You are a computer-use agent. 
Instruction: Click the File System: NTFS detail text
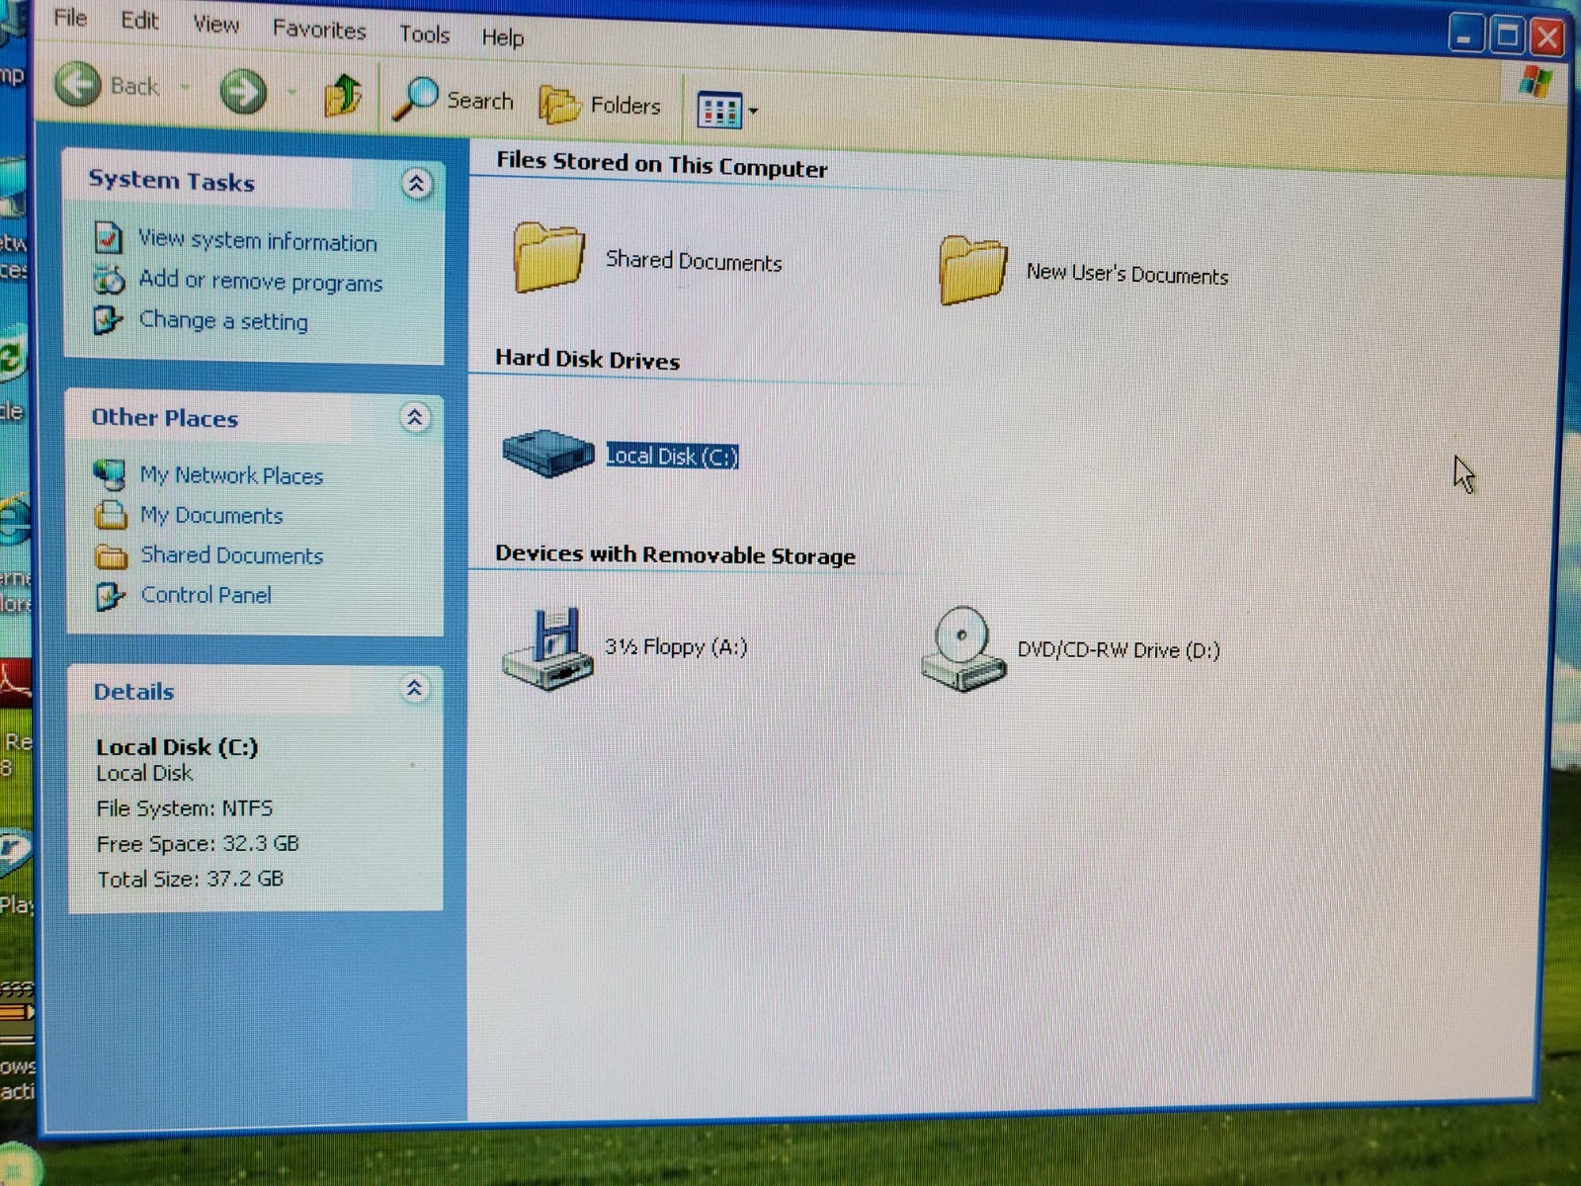point(185,808)
